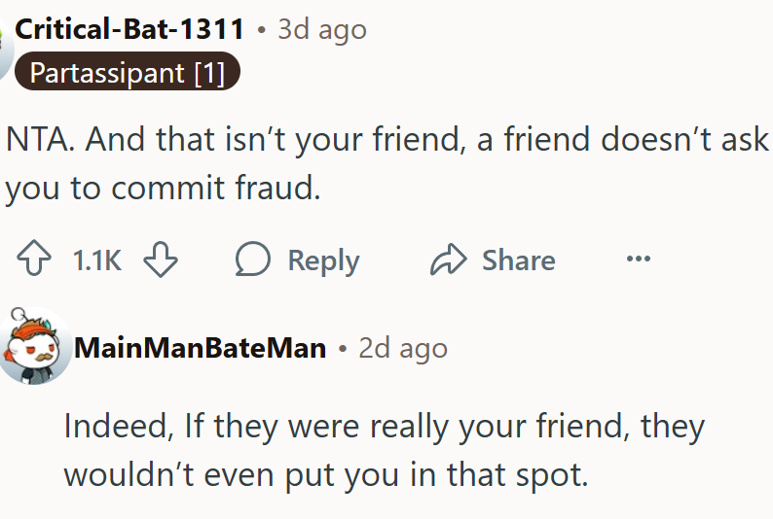
Task: Click the speech bubble reply icon
Action: click(x=253, y=260)
